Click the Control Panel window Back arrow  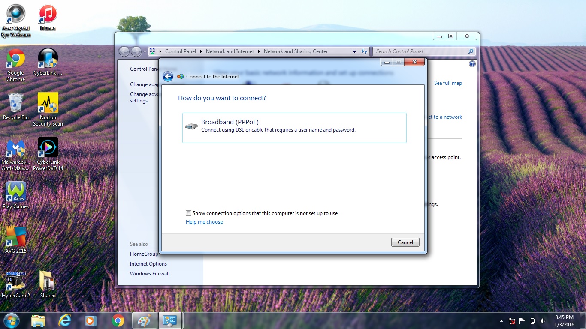click(124, 51)
